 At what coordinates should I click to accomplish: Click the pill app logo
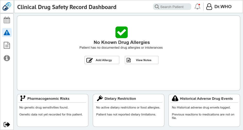pyautogui.click(x=7, y=6)
